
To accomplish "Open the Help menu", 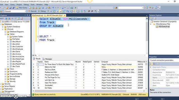I will click(46, 4).
